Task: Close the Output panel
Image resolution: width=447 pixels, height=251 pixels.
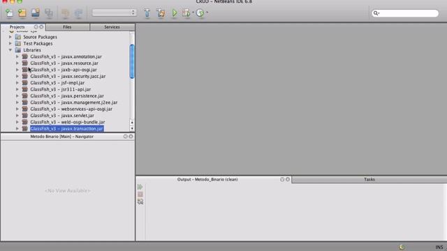Action: click(288, 179)
